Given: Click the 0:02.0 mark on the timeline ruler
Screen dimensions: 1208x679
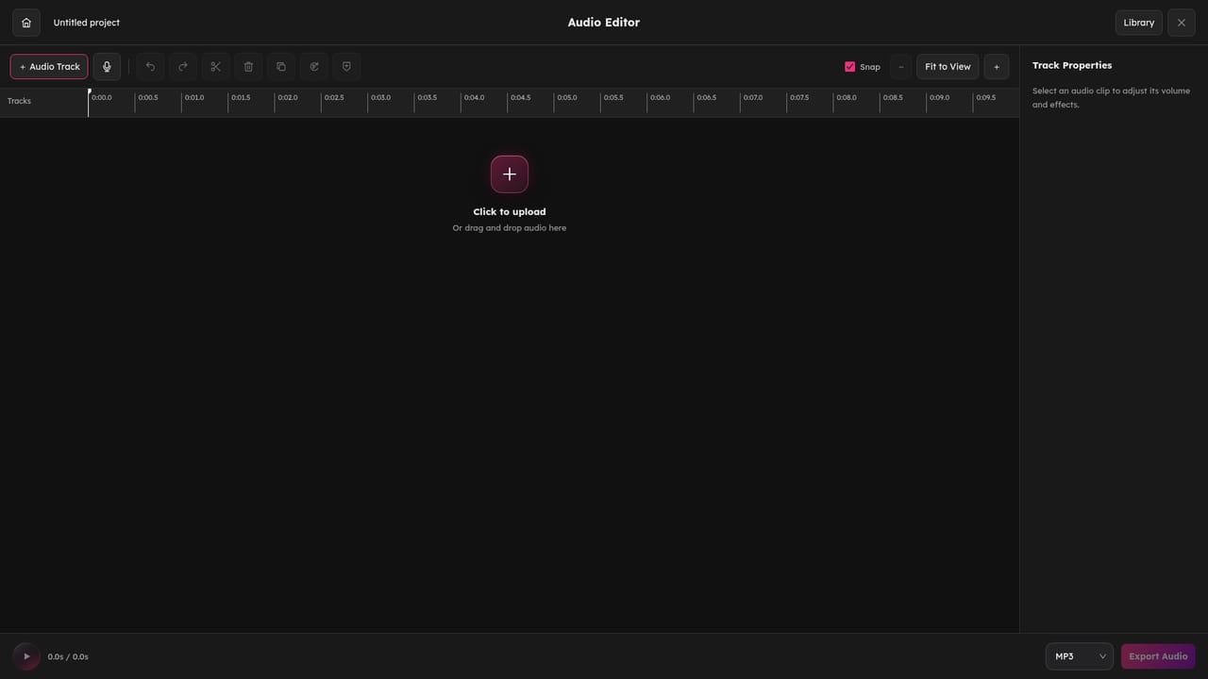Looking at the screenshot, I should pyautogui.click(x=288, y=98).
